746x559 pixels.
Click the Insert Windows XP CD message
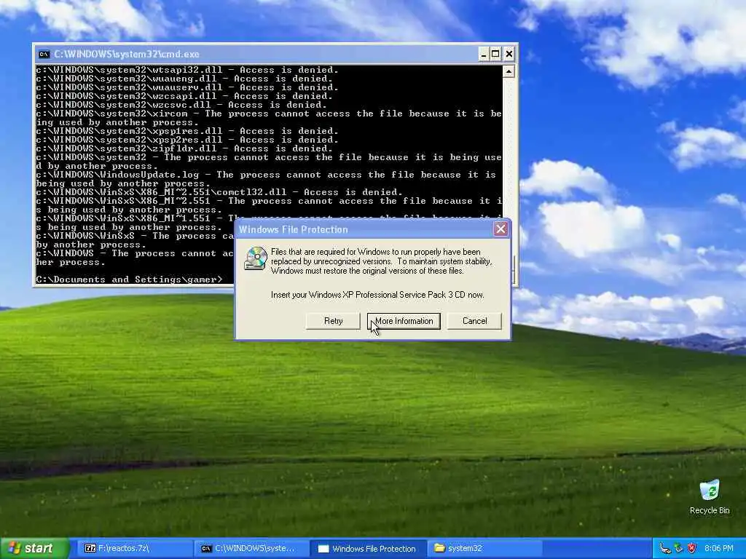click(377, 295)
